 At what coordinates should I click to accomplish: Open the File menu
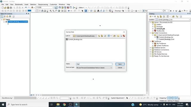(x=3, y=4)
